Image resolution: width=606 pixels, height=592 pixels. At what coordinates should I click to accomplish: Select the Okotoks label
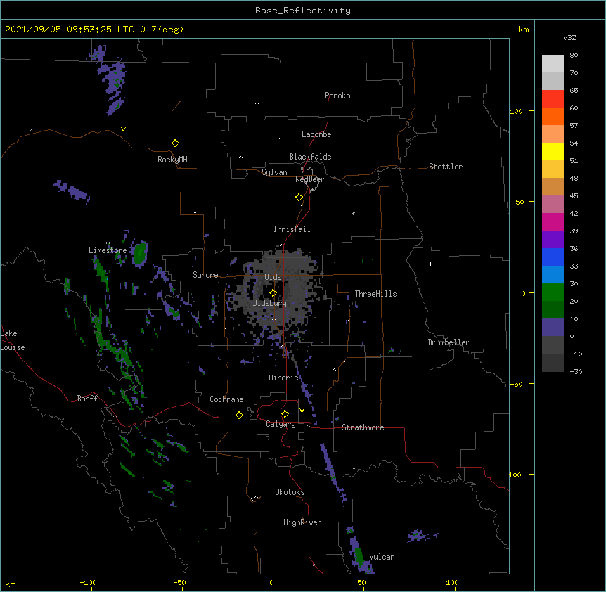[290, 492]
